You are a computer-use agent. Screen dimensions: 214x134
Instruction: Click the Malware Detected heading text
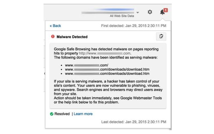point(72,37)
